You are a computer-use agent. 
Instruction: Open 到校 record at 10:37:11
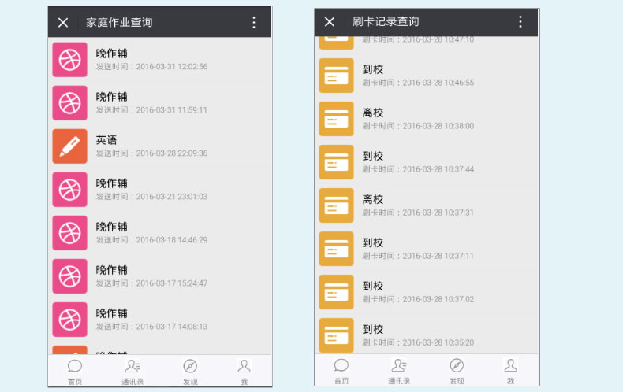(427, 249)
